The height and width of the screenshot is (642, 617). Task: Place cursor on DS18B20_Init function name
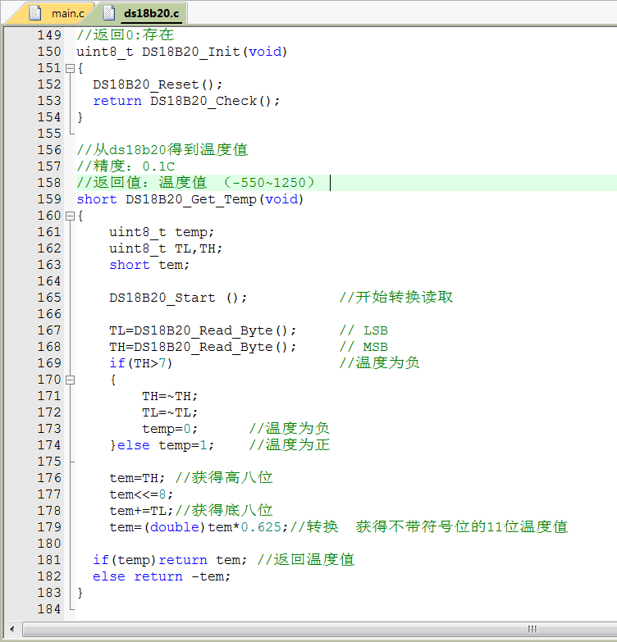pyautogui.click(x=191, y=52)
